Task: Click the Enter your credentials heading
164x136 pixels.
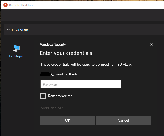Action: (x=66, y=53)
